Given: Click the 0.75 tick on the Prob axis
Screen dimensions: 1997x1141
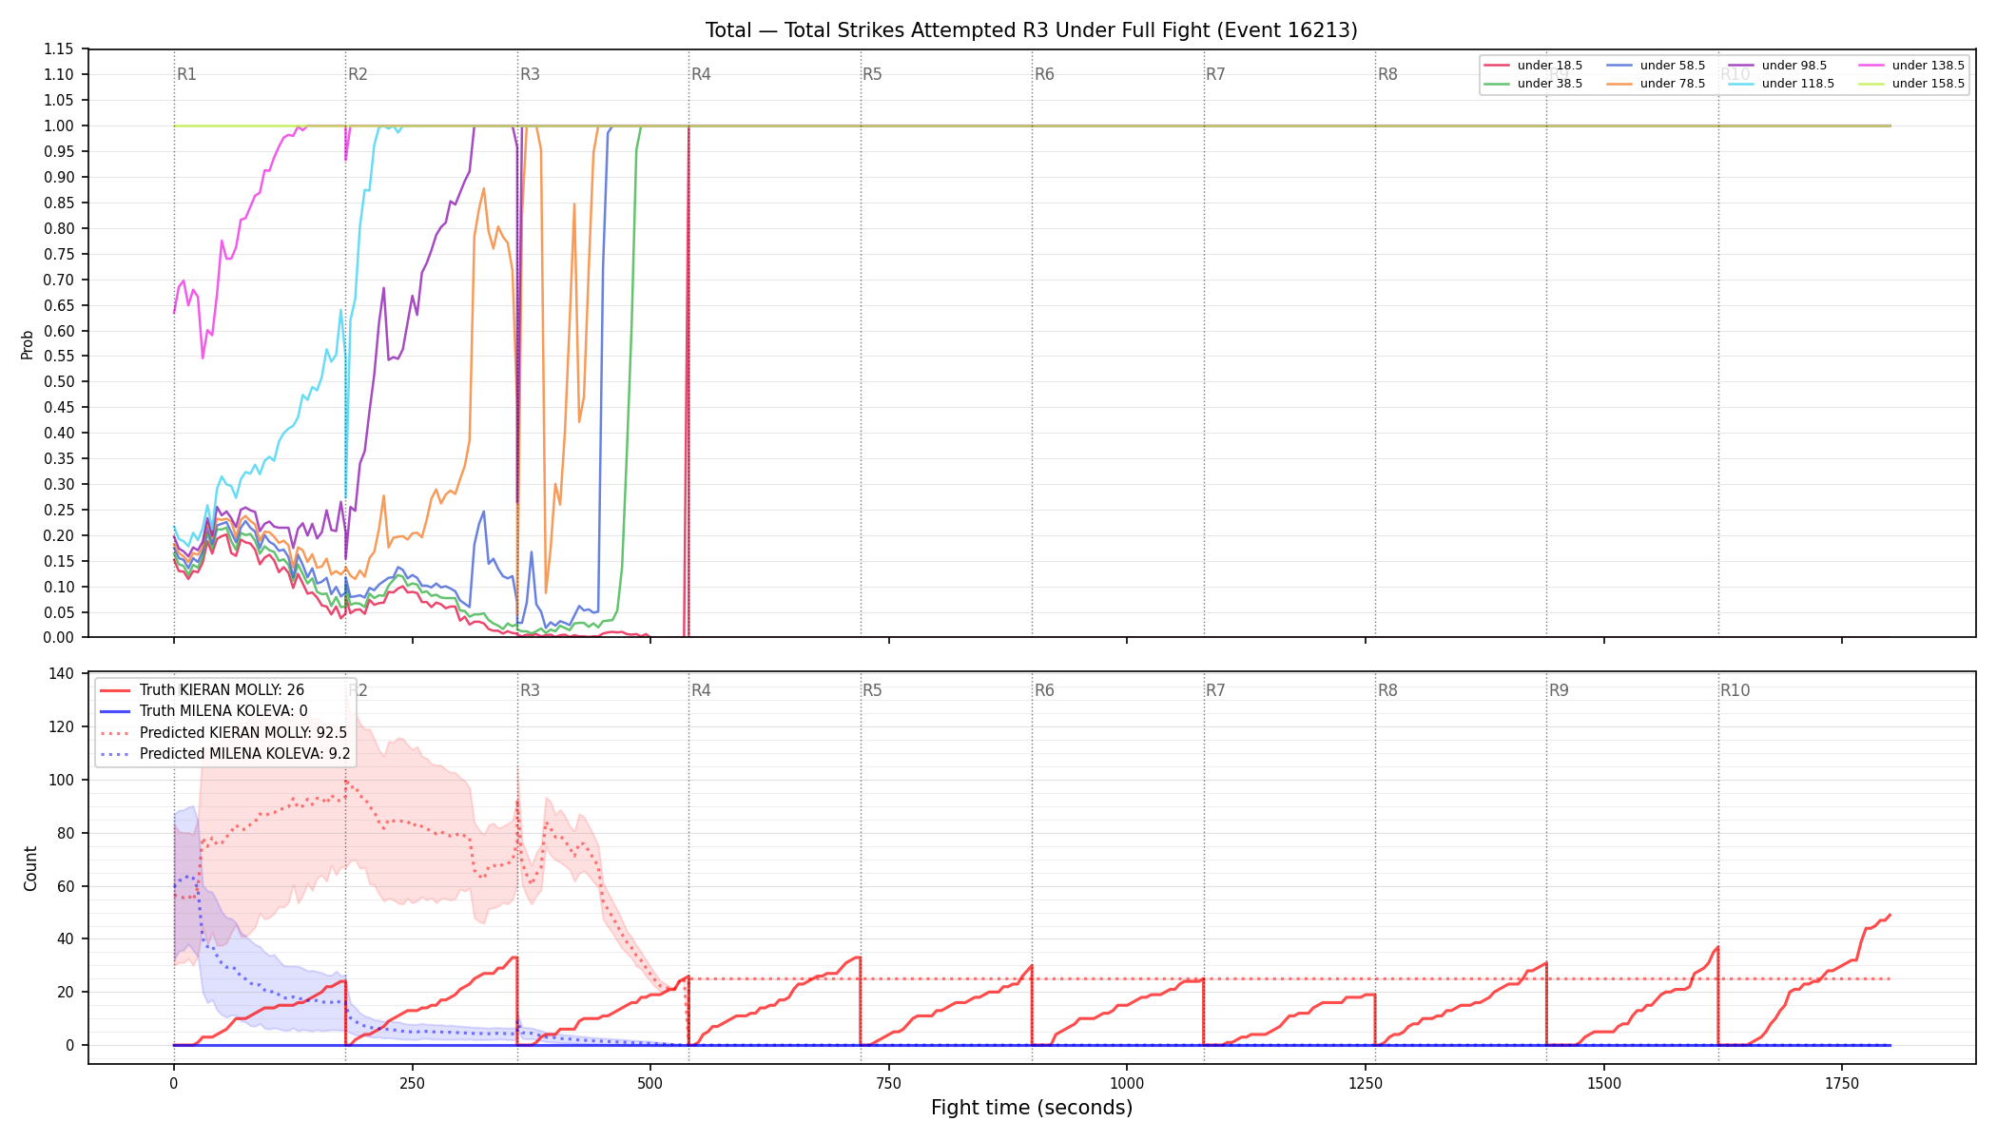Looking at the screenshot, I should pyautogui.click(x=59, y=254).
